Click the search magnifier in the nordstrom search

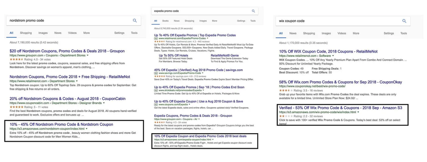[x=135, y=21]
